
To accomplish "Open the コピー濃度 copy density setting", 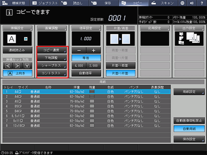I will click(52, 50).
